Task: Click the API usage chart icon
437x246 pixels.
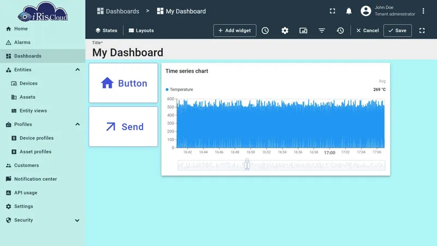Action: 8,193
